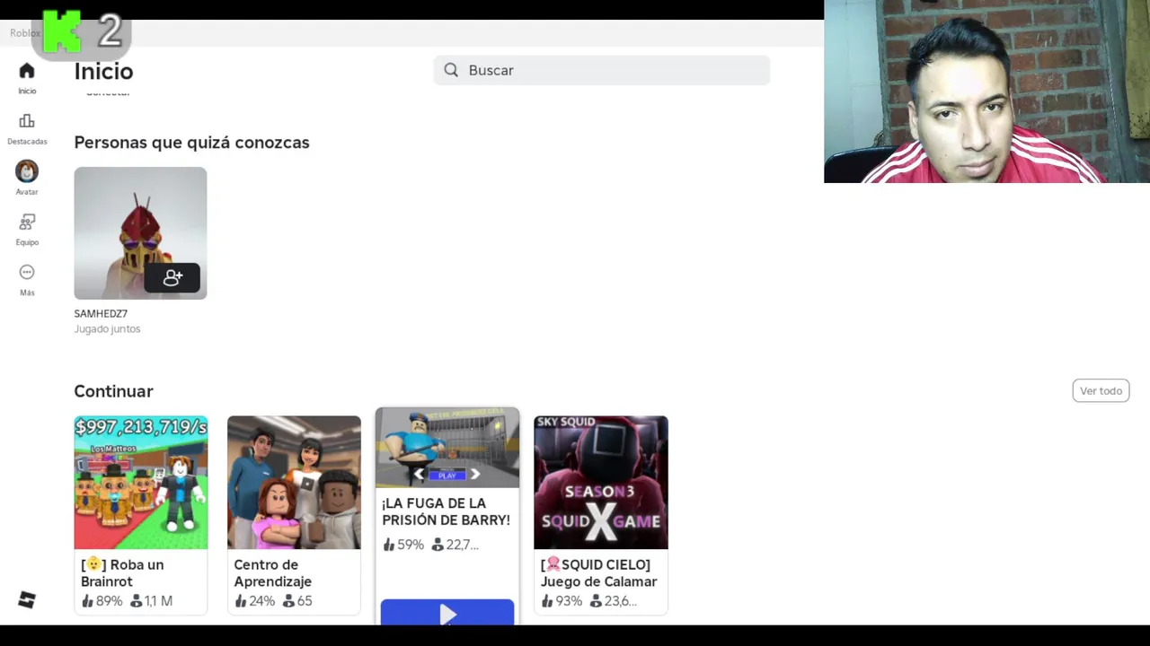
Task: Click the 93% rating of Squid Cielo
Action: pyautogui.click(x=562, y=600)
